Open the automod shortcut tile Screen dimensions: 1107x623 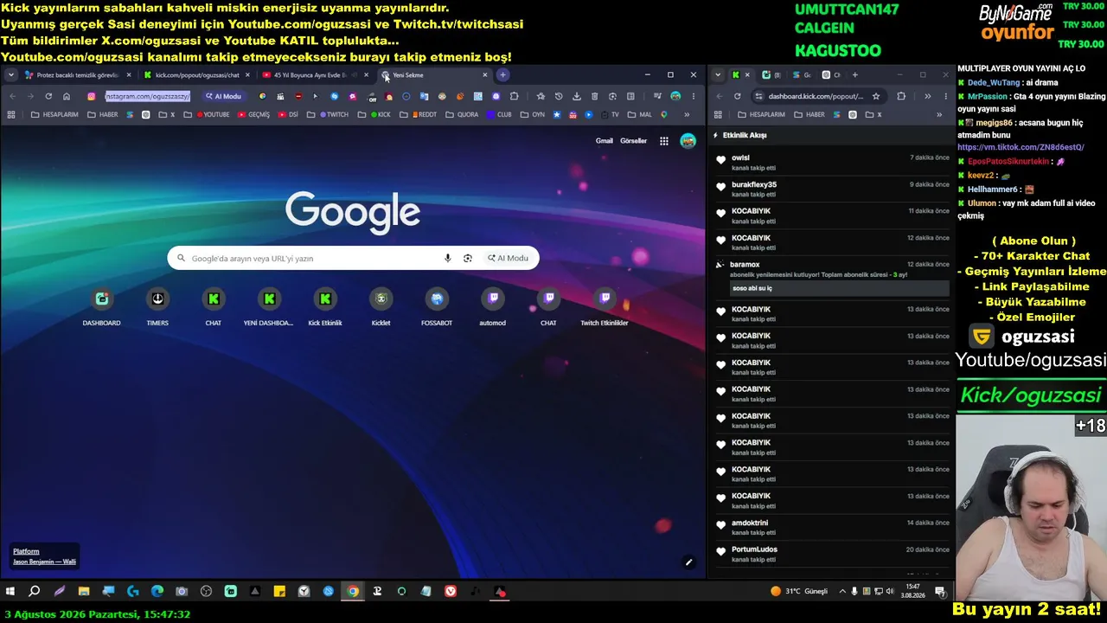click(492, 307)
